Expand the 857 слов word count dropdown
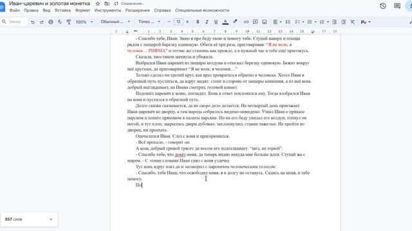412x231 pixels. 51,219
